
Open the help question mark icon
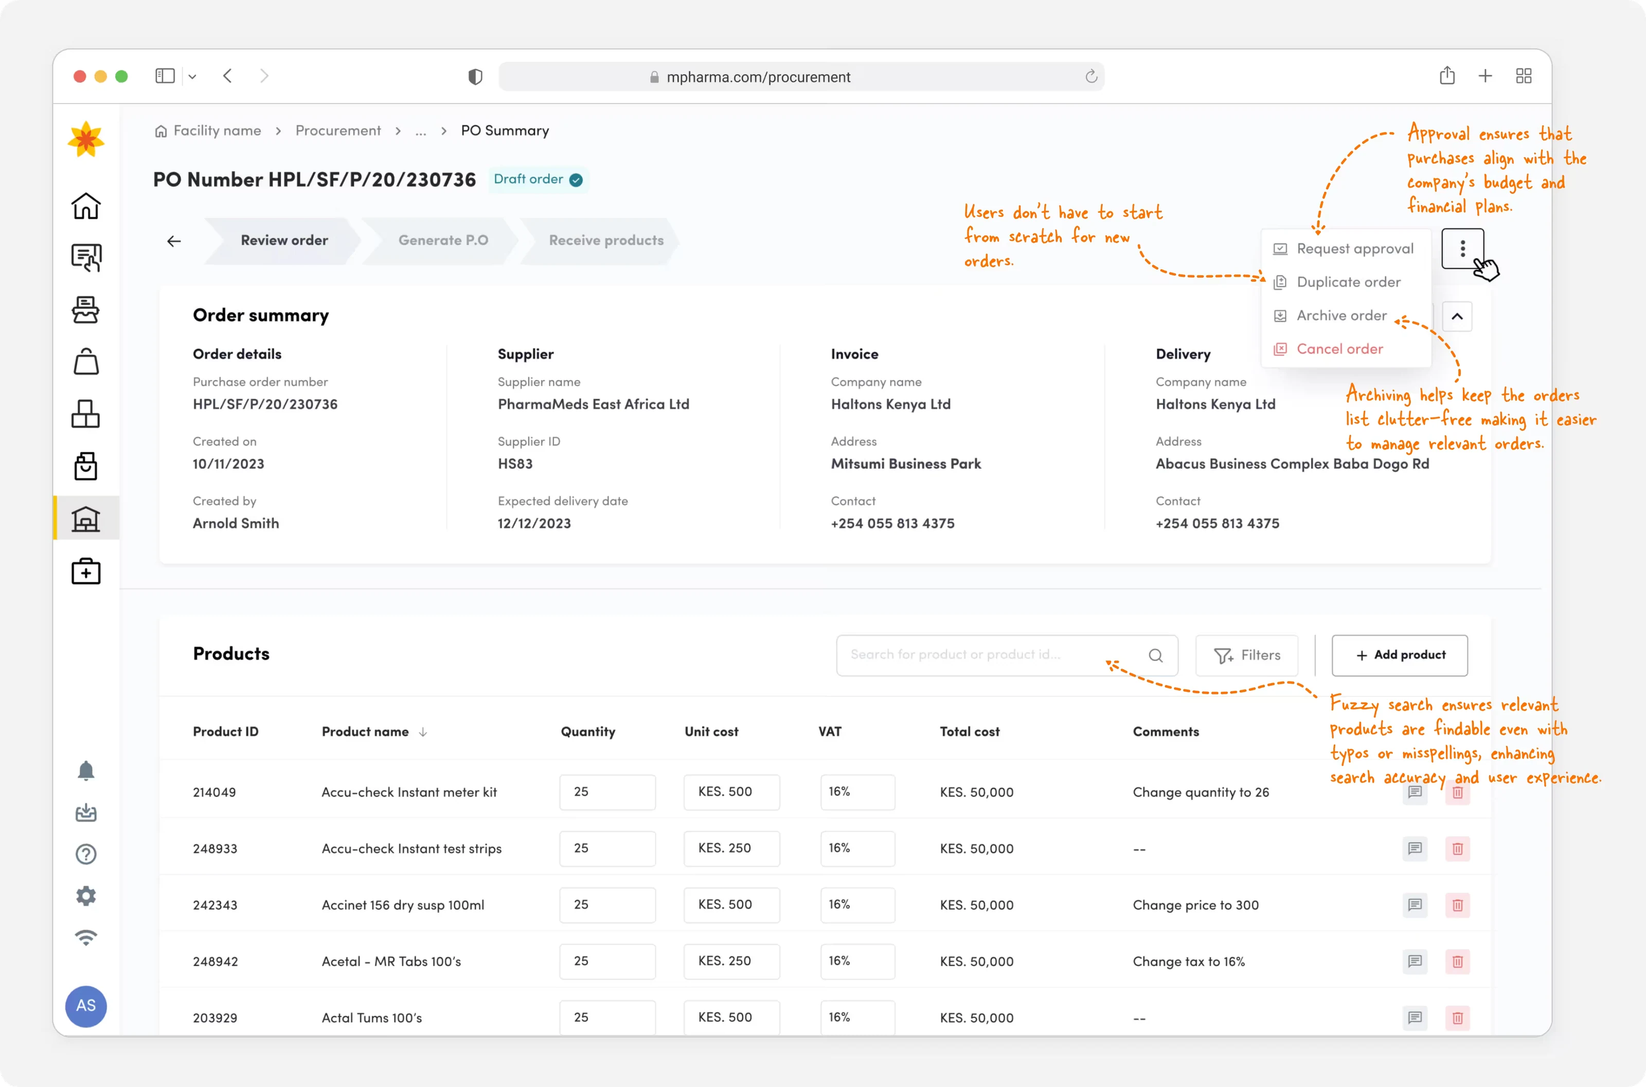86,854
